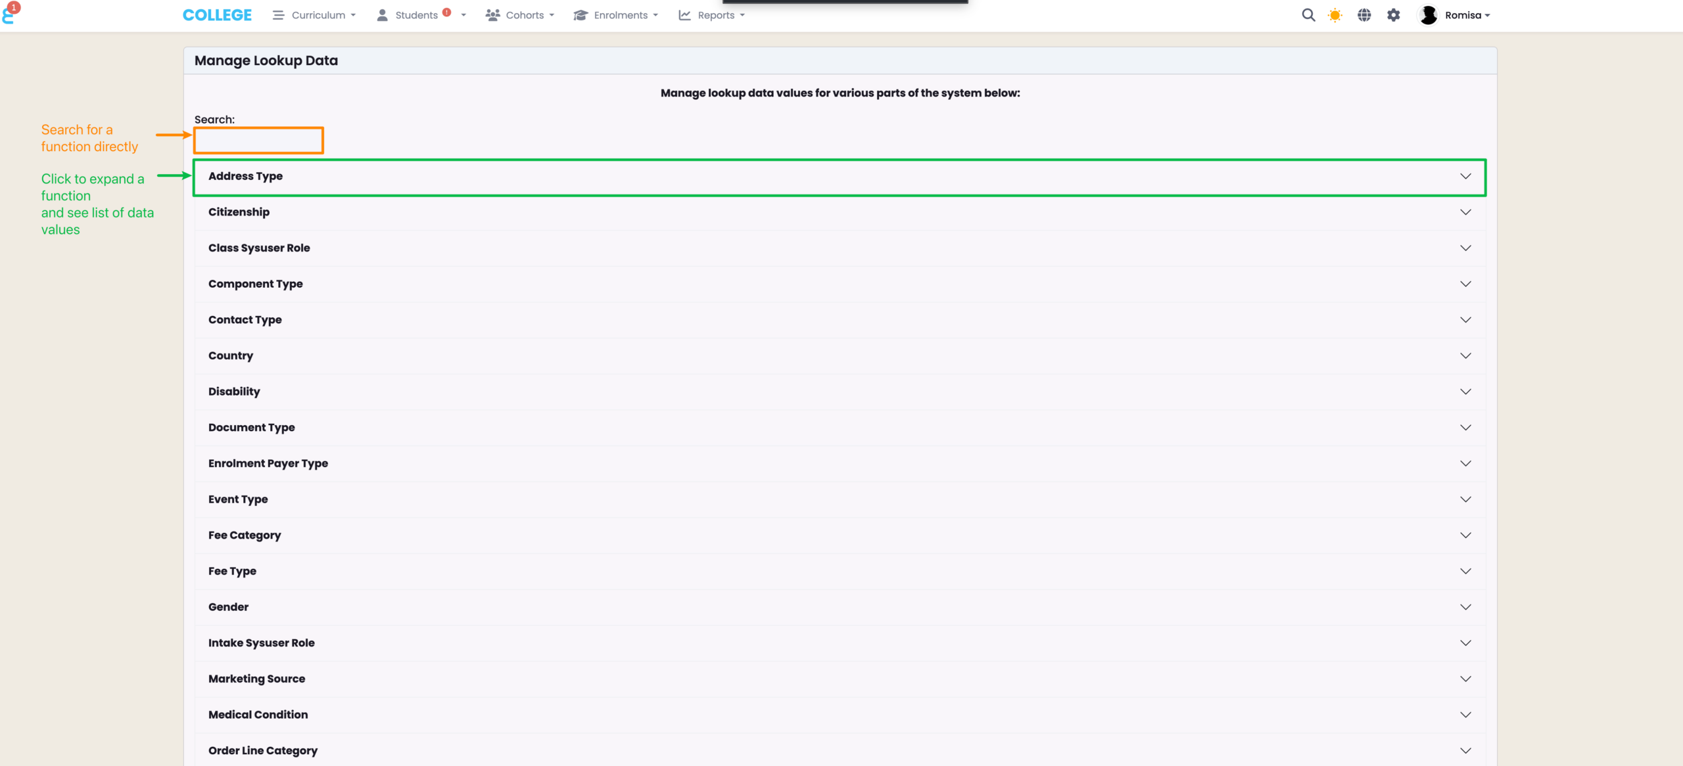Click Romisa's profile avatar
Image resolution: width=1683 pixels, height=766 pixels.
1428,15
